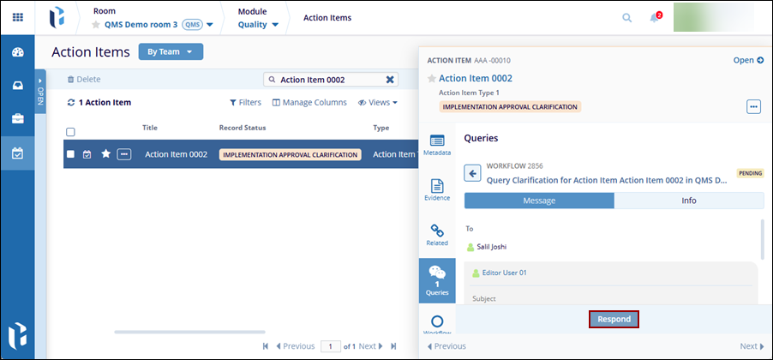Expand the By Team dropdown
Image resolution: width=773 pixels, height=360 pixels.
171,52
